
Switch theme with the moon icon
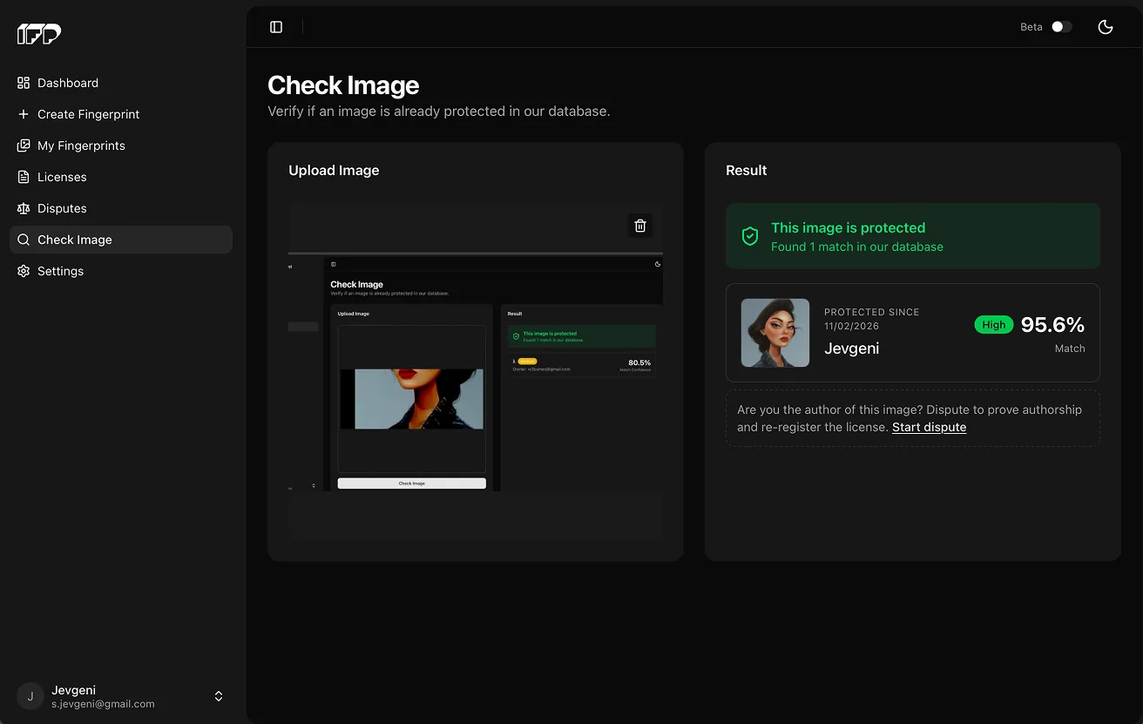click(1106, 27)
